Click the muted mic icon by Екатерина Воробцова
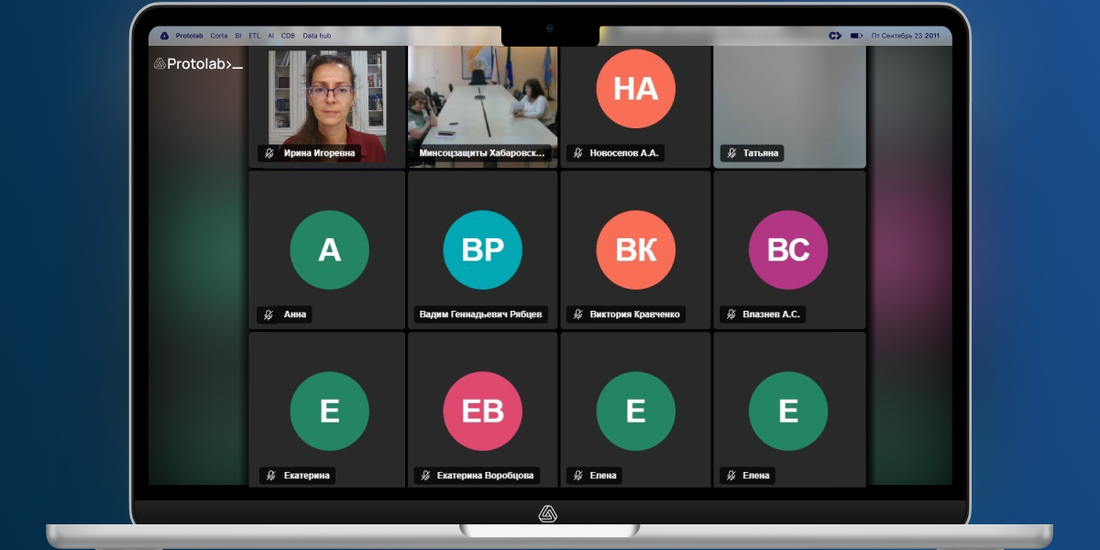The height and width of the screenshot is (550, 1100). pos(424,476)
